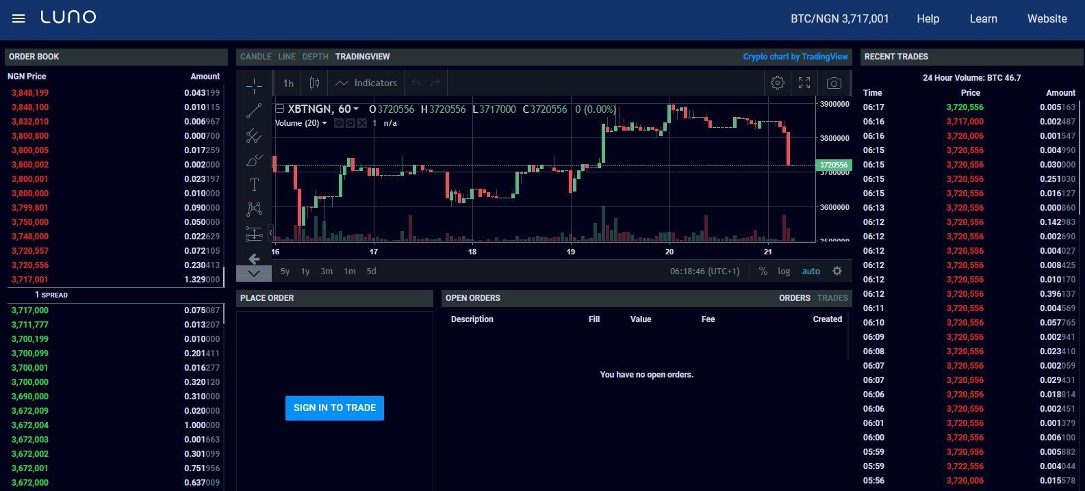This screenshot has width=1085, height=491.
Task: Switch to the CANDLE chart tab
Action: pyautogui.click(x=255, y=57)
